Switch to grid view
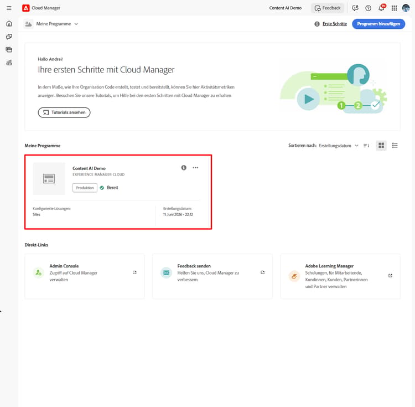Screen dimensions: 415x407 tap(381, 146)
